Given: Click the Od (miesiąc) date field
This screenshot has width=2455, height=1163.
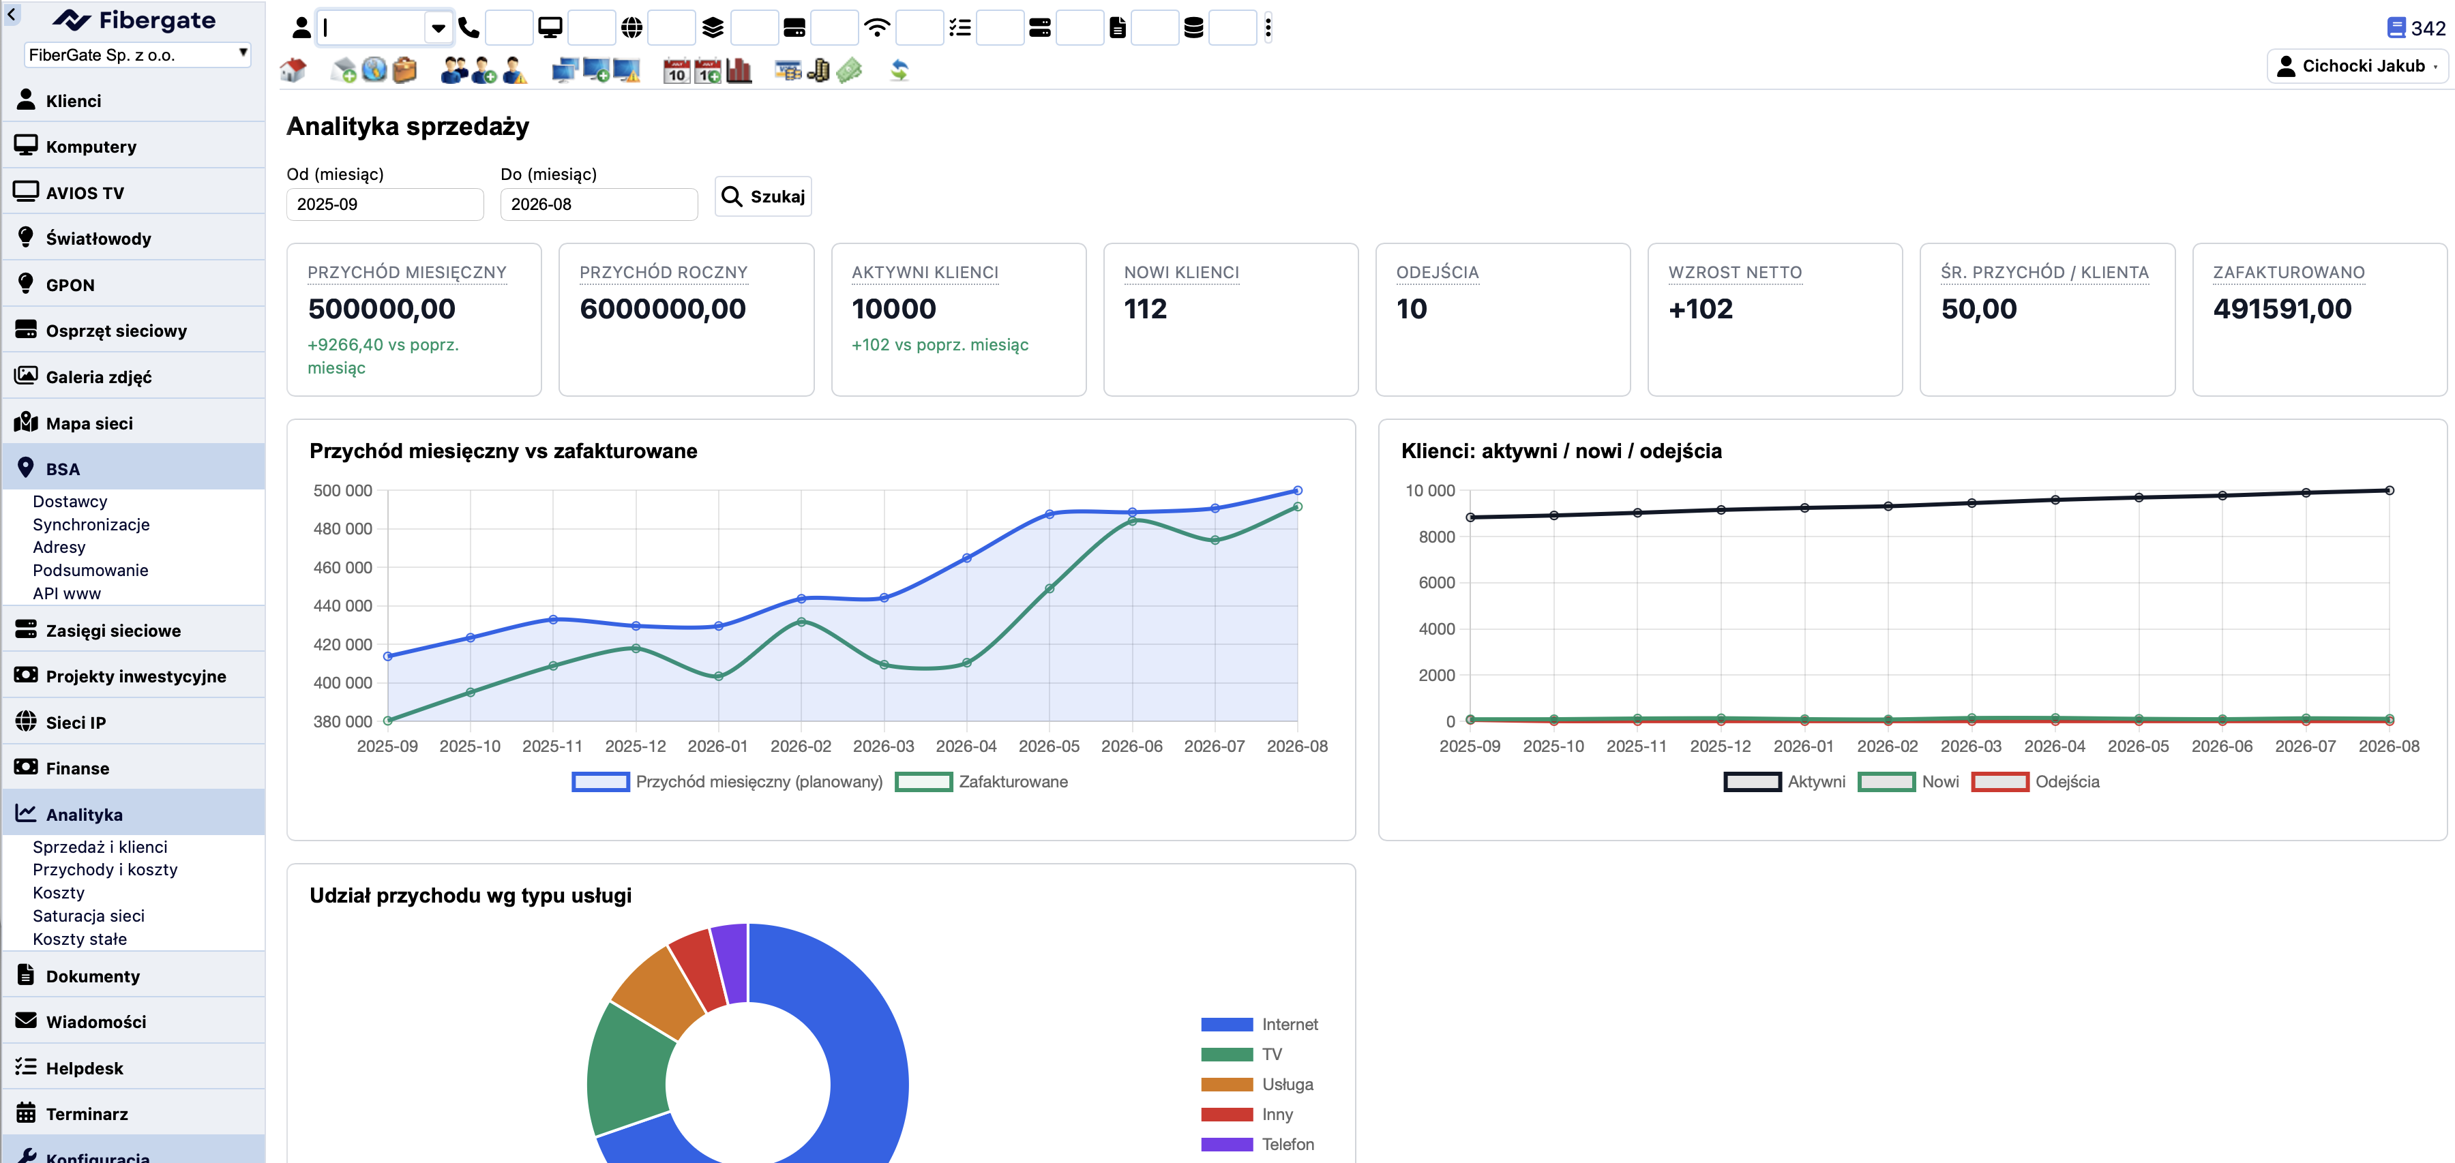Looking at the screenshot, I should point(385,204).
